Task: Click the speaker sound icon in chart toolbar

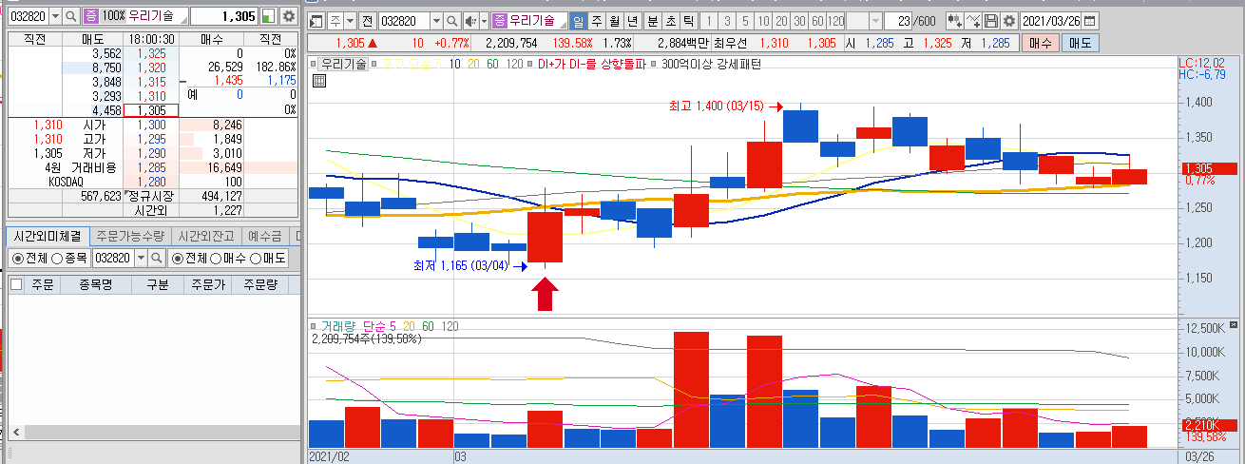Action: click(471, 21)
